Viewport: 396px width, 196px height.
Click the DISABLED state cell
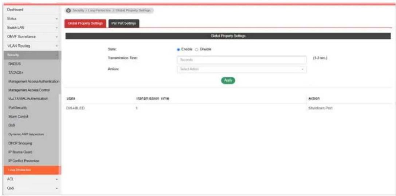coord(75,108)
